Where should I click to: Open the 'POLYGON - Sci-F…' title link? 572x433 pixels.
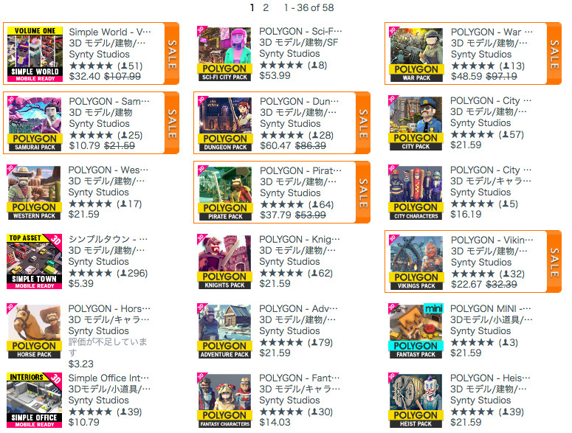(300, 31)
